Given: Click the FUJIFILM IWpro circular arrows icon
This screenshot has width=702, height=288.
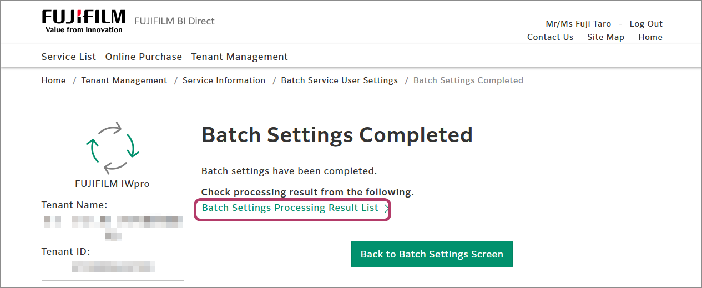Looking at the screenshot, I should [112, 149].
